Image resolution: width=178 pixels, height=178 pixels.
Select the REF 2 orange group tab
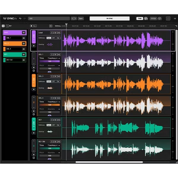[34, 81]
